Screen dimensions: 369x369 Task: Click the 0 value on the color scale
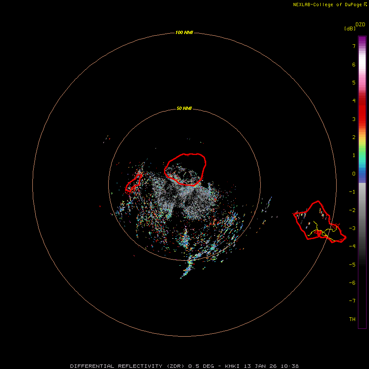tap(354, 174)
